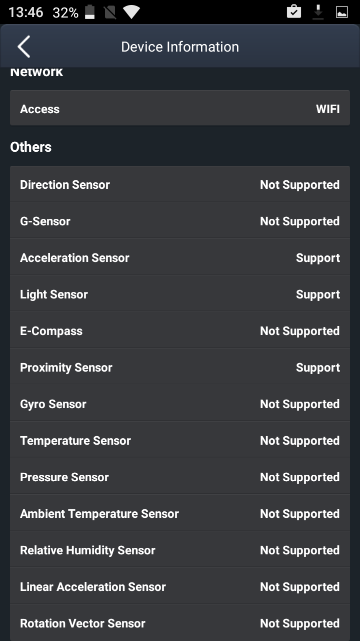The height and width of the screenshot is (641, 360).
Task: Open the Acceleration Sensor item
Action: (180, 257)
